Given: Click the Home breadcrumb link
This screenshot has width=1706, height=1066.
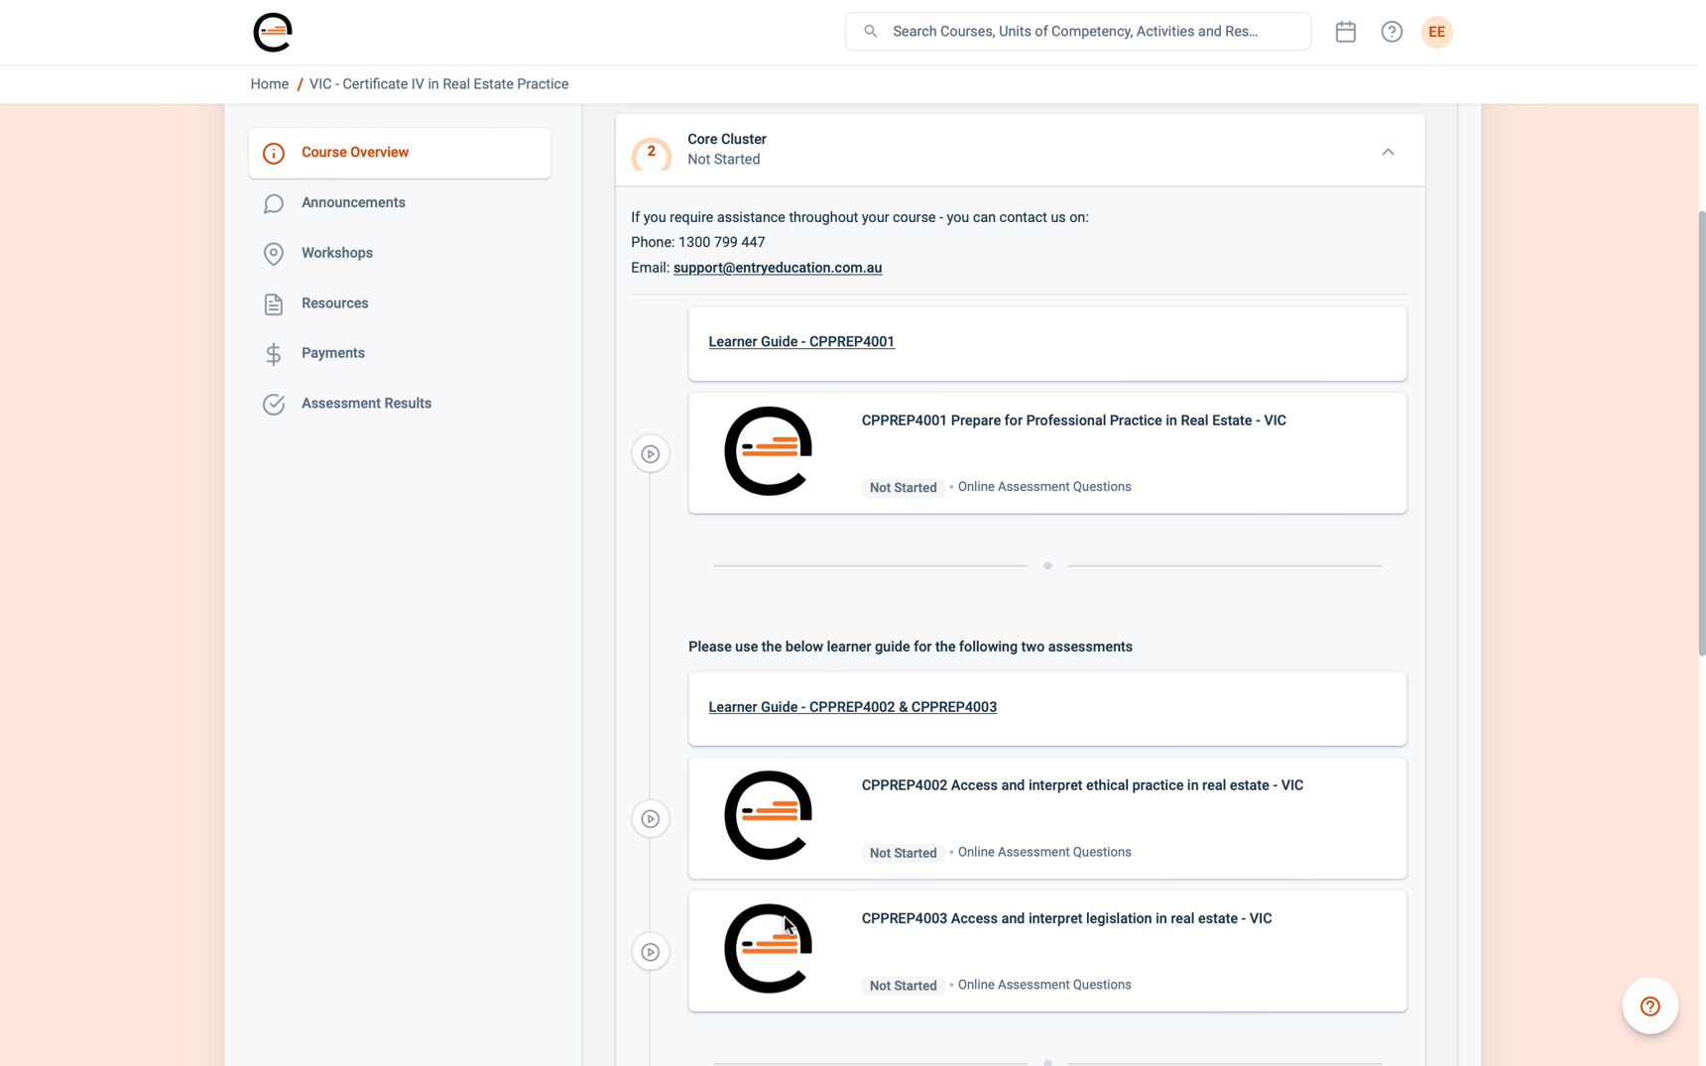Looking at the screenshot, I should [x=269, y=84].
